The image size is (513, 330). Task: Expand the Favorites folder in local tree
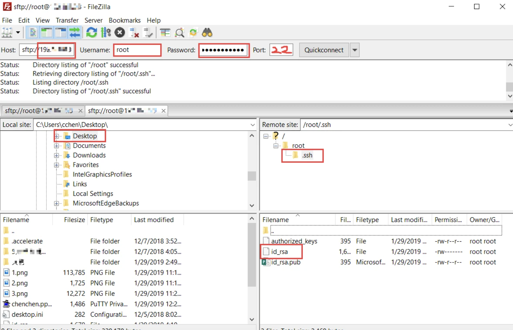point(57,165)
